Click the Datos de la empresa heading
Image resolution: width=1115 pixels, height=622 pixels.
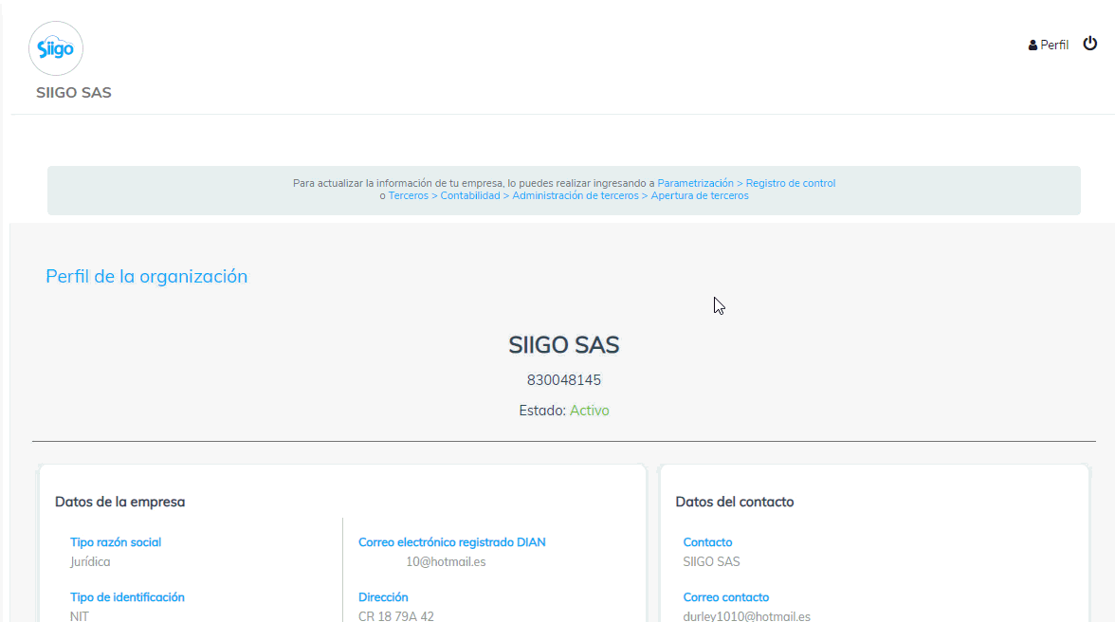point(120,502)
